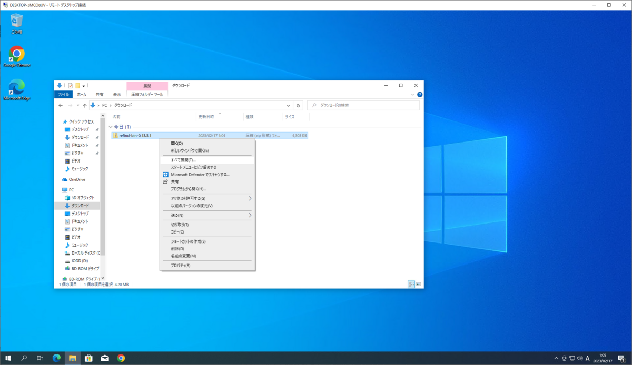The height and width of the screenshot is (365, 632).
Task: Click the refind-bin-0.13.3.1 zip file icon
Action: tap(115, 136)
